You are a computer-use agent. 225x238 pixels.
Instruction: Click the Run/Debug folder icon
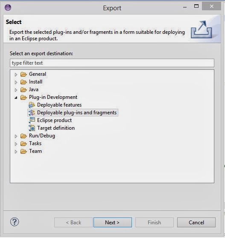click(x=23, y=136)
